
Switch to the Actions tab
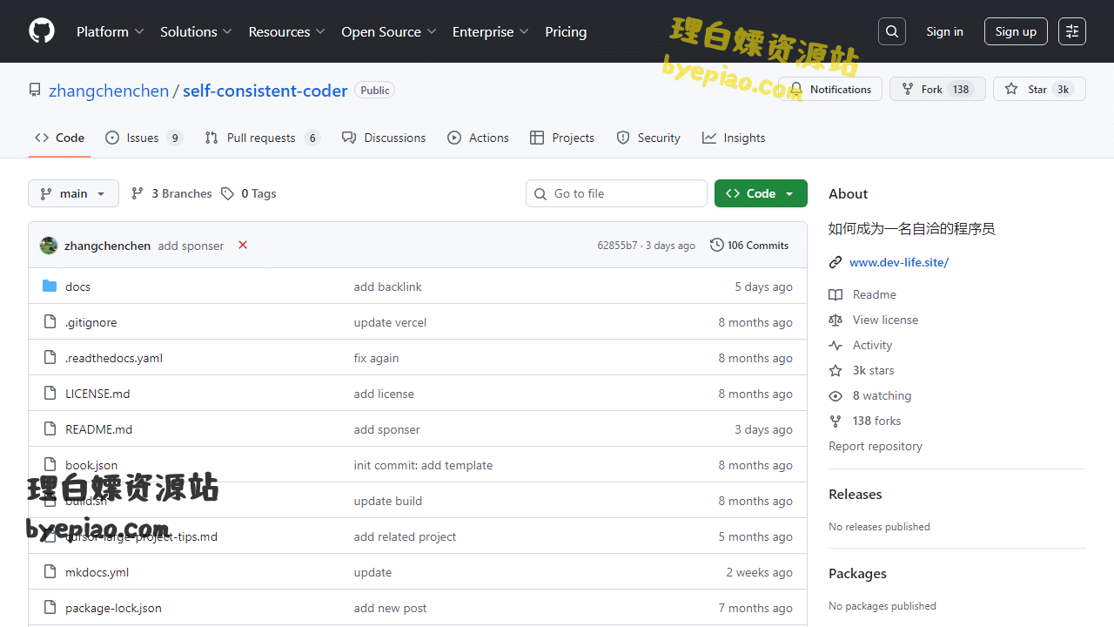point(478,138)
